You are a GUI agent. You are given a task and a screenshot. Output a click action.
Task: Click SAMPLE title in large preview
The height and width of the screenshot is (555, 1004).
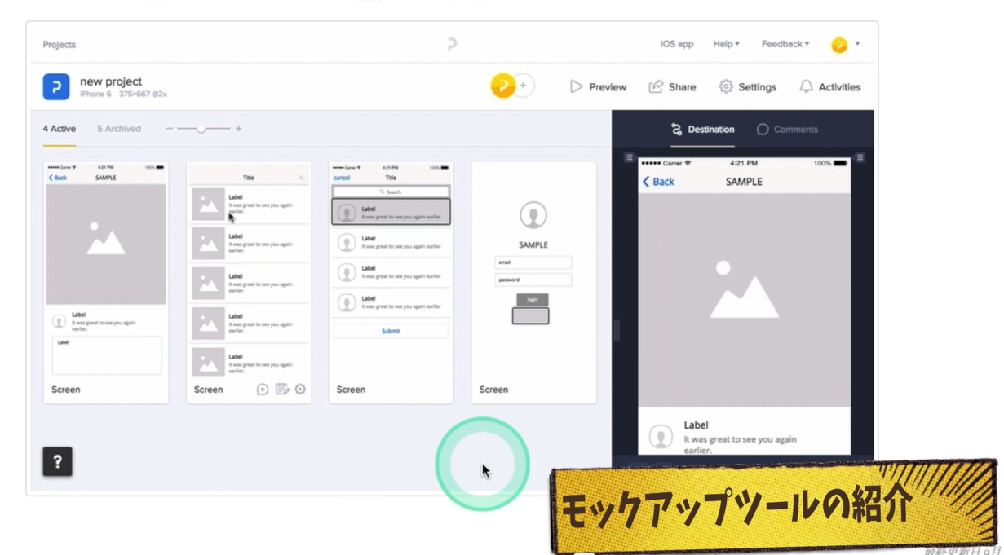pos(744,182)
